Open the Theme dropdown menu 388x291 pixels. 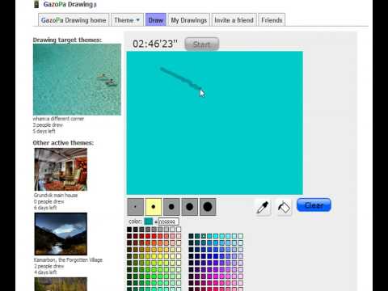coord(127,20)
